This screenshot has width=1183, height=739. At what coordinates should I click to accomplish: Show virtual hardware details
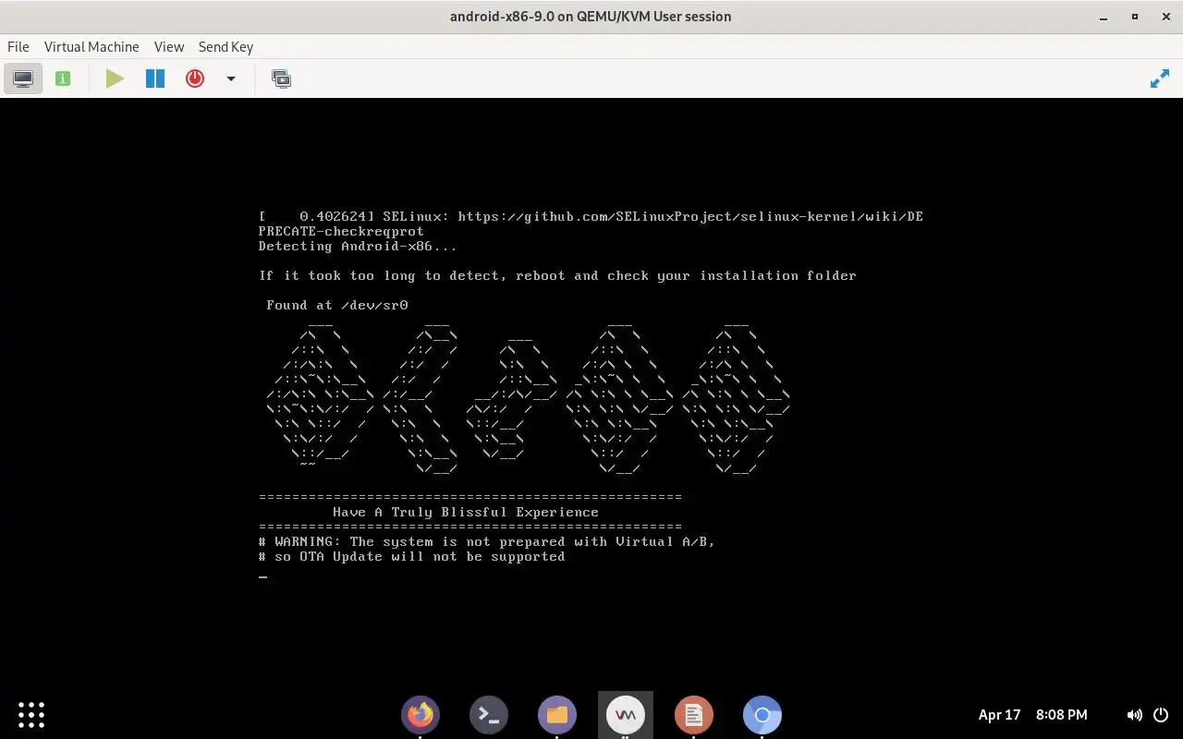pos(63,79)
